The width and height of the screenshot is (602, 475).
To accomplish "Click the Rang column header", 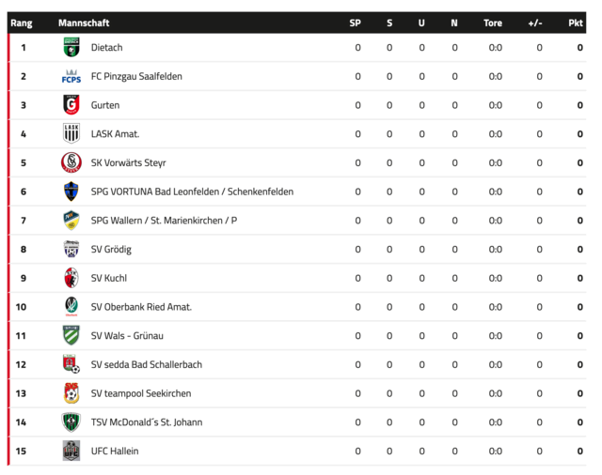I will pyautogui.click(x=22, y=23).
